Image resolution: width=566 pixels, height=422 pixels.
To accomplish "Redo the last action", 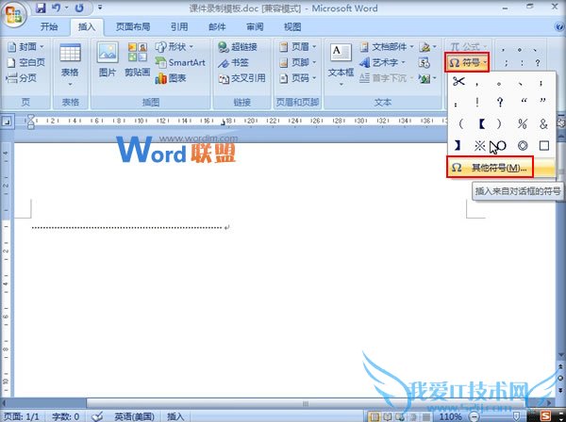I will [79, 8].
